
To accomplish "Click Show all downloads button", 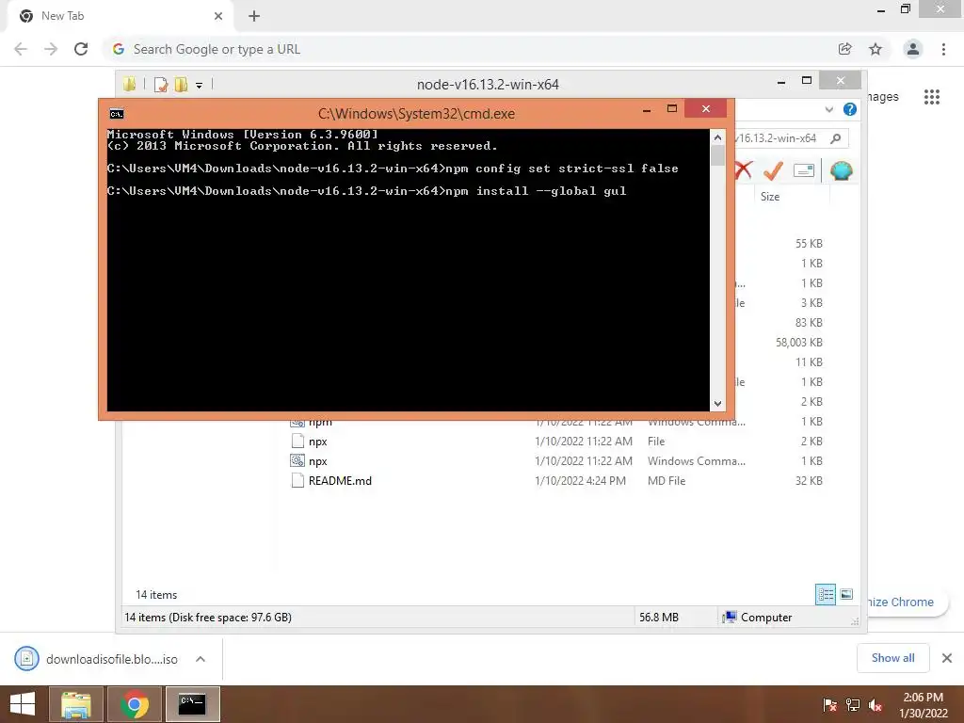I will point(892,658).
